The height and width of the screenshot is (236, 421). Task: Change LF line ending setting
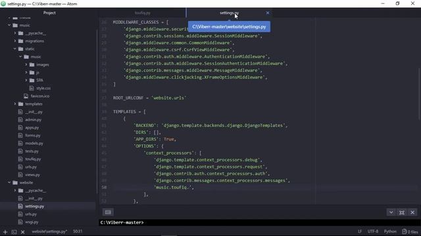click(x=360, y=231)
